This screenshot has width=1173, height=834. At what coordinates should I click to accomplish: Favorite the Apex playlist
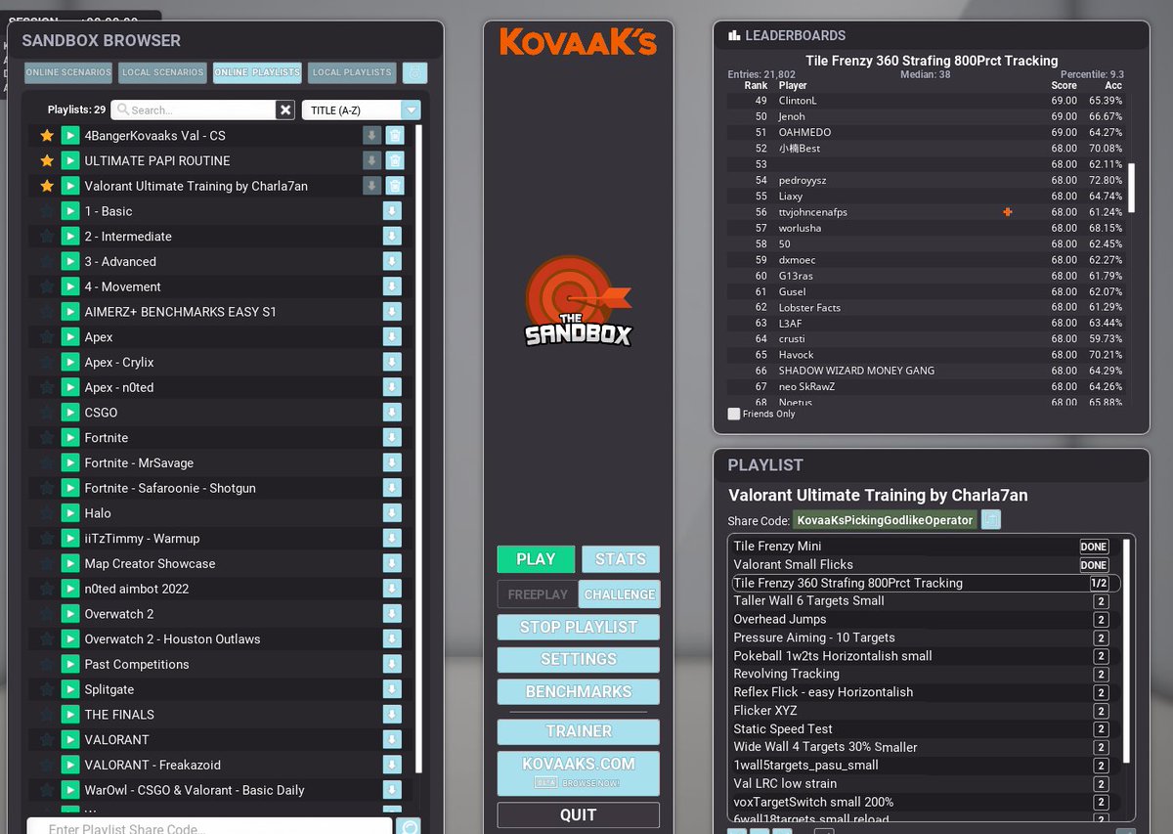click(46, 337)
